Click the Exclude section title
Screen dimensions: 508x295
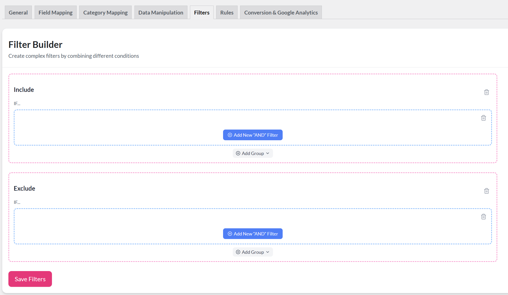(x=24, y=188)
